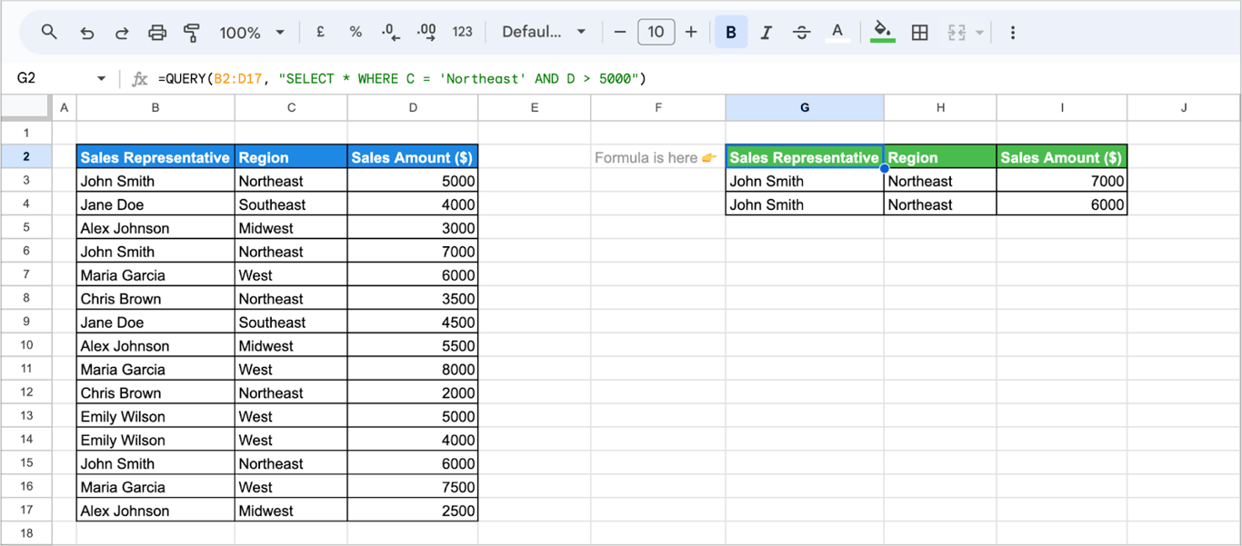Viewport: 1242px width, 546px height.
Task: Expand the name box dropdown arrow
Action: 101,79
